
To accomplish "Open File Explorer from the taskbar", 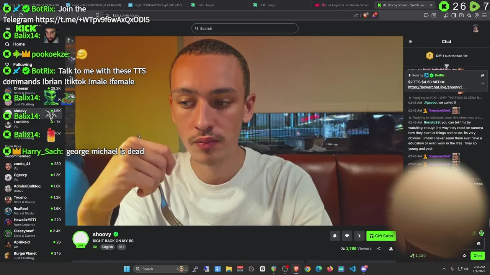I will pos(229,269).
